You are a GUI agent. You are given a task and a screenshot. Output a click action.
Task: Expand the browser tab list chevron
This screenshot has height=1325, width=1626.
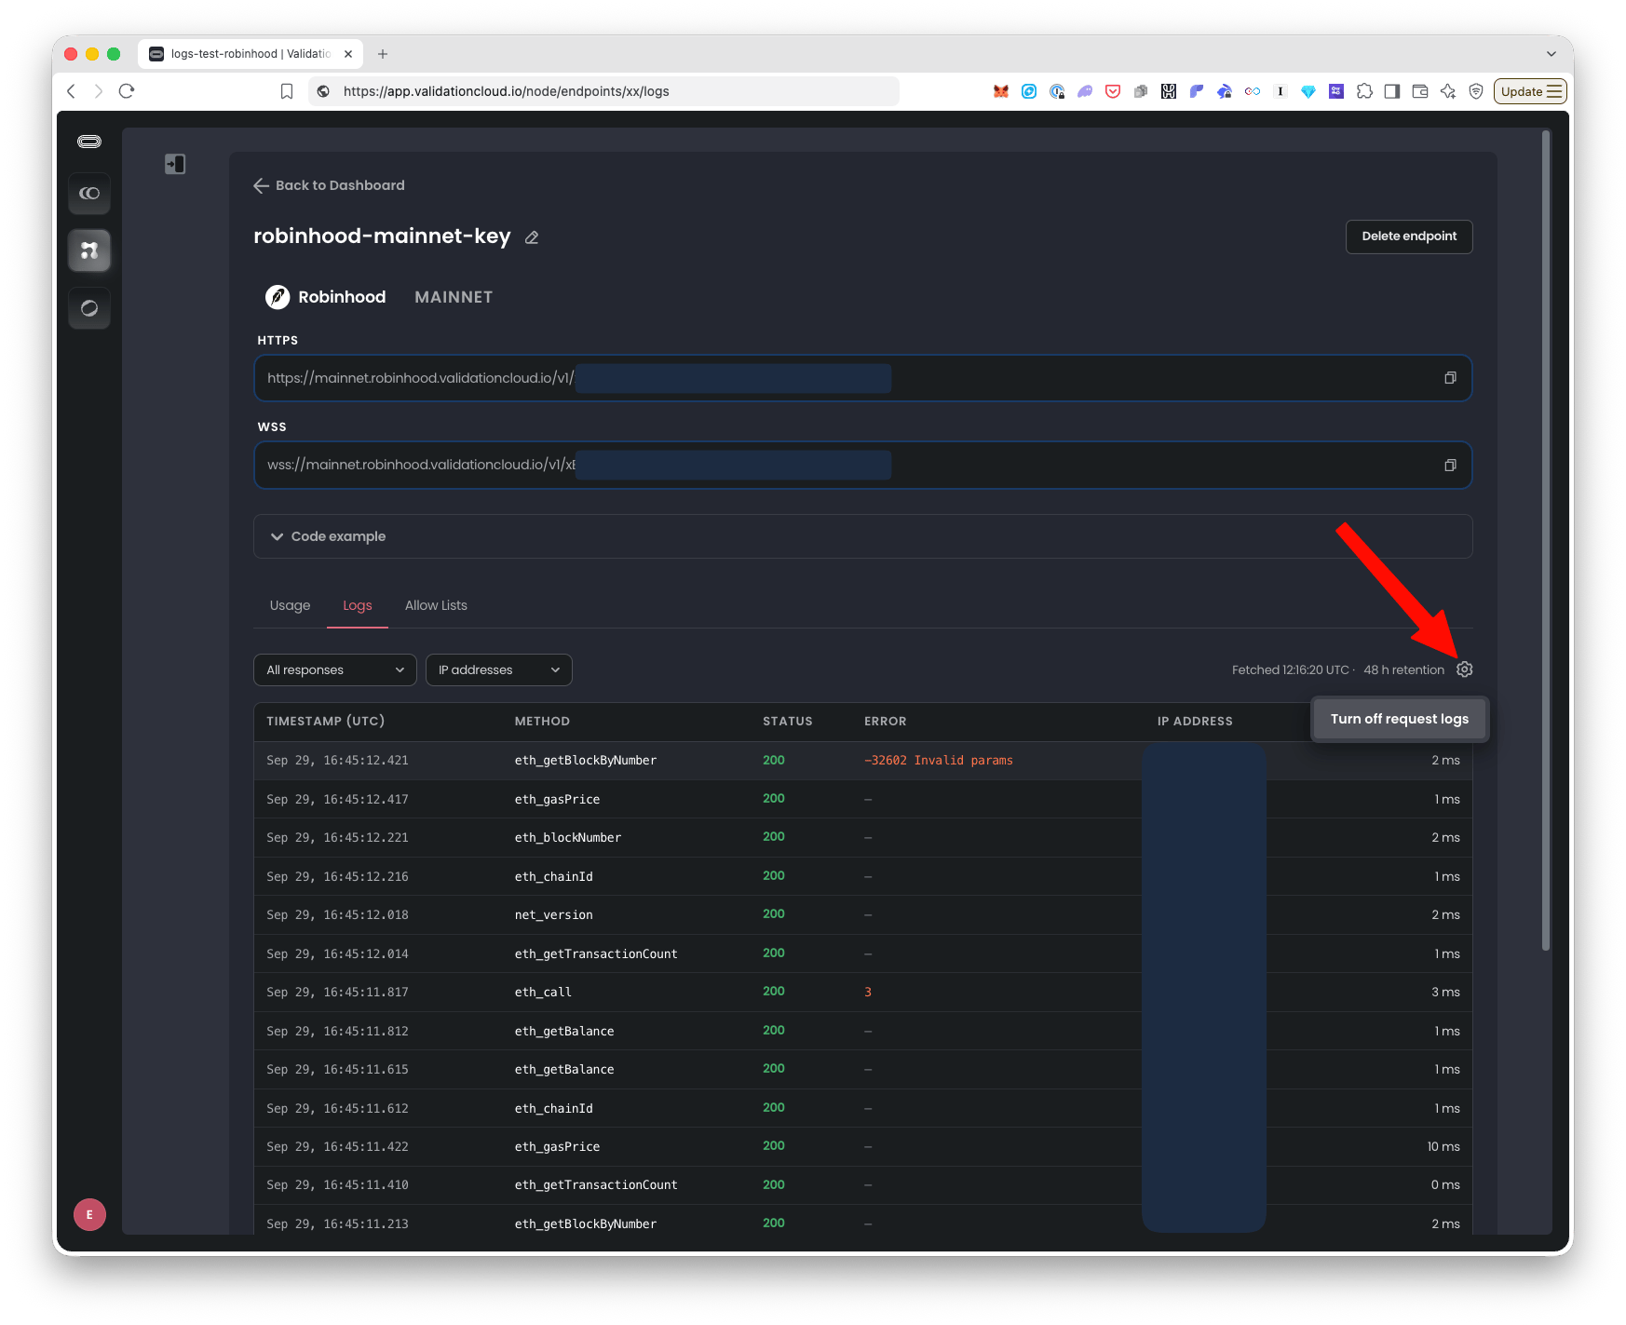click(1551, 54)
